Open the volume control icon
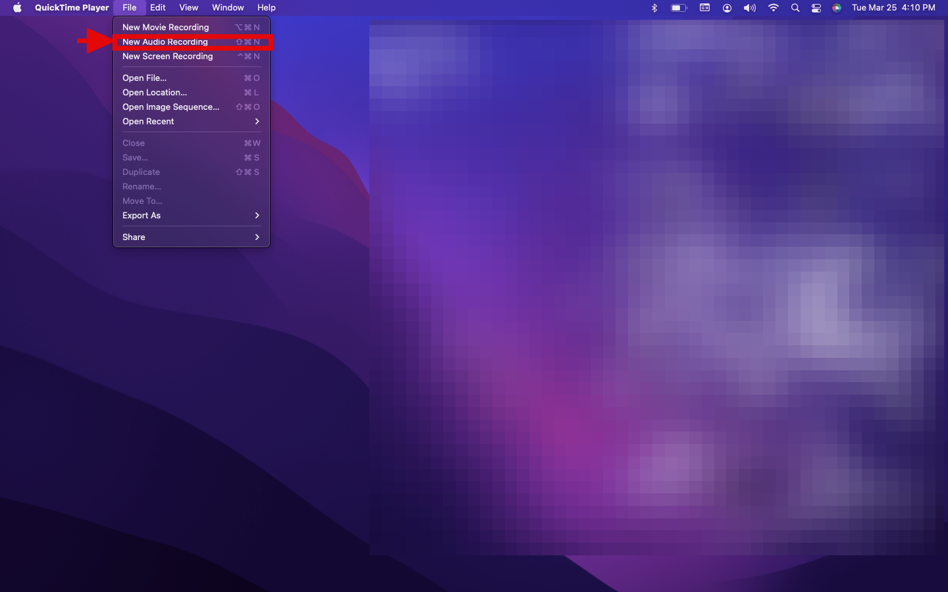Viewport: 948px width, 592px height. (x=750, y=8)
